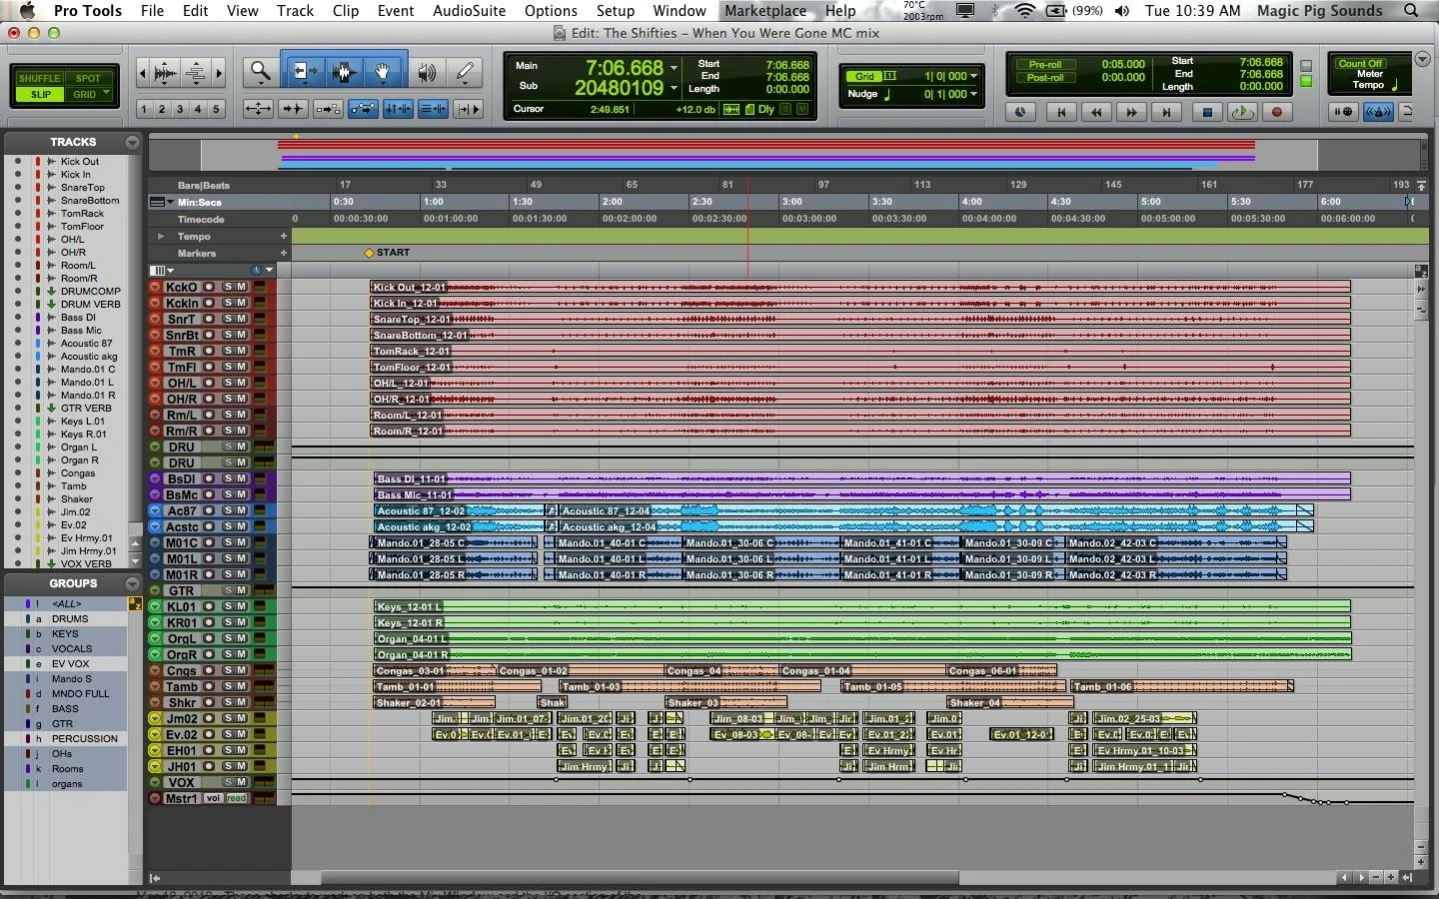Click the Online sync clock button
Image resolution: width=1439 pixels, height=899 pixels.
[x=1019, y=112]
